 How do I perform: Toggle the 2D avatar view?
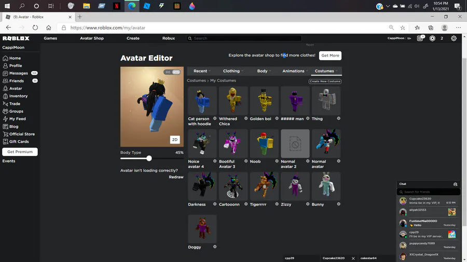point(175,140)
